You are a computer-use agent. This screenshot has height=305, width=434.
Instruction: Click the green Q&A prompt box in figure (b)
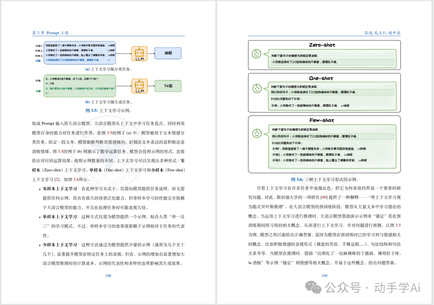tap(80, 86)
